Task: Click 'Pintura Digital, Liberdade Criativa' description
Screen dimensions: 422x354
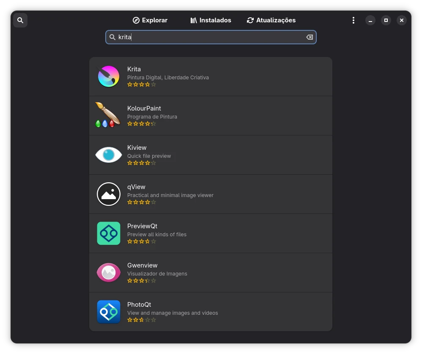Action: click(x=168, y=77)
